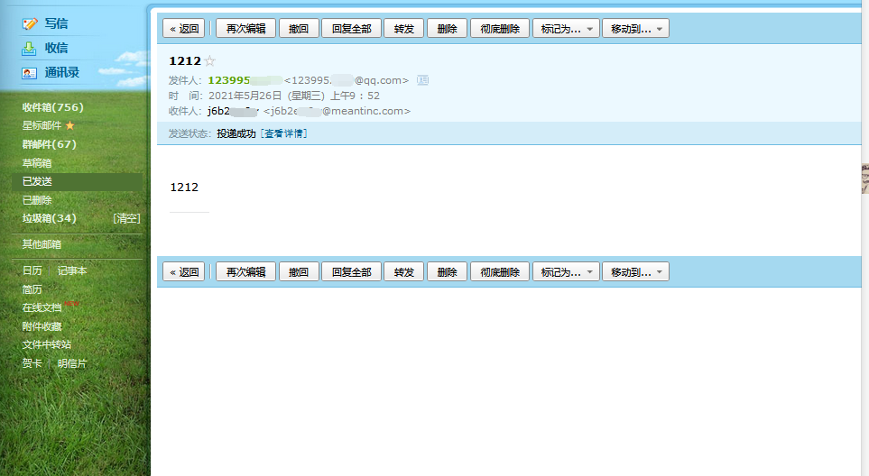Open 简历 resume page
The height and width of the screenshot is (476, 869).
32,289
